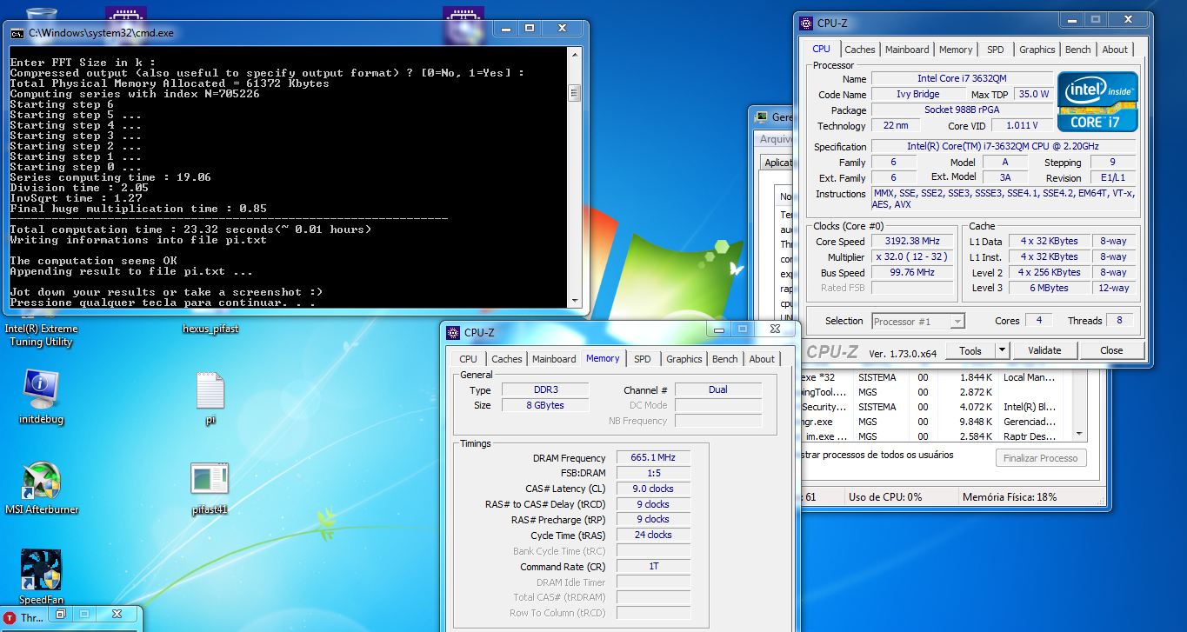Click the Level 3 cache 6 MBytes value
The height and width of the screenshot is (632, 1187).
pos(1050,288)
